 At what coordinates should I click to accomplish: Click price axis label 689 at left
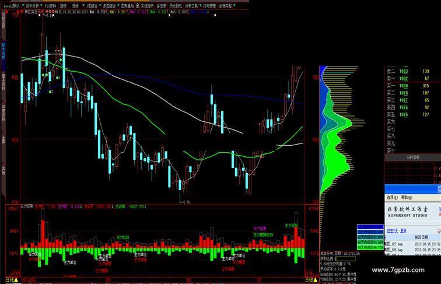[x=15, y=77]
